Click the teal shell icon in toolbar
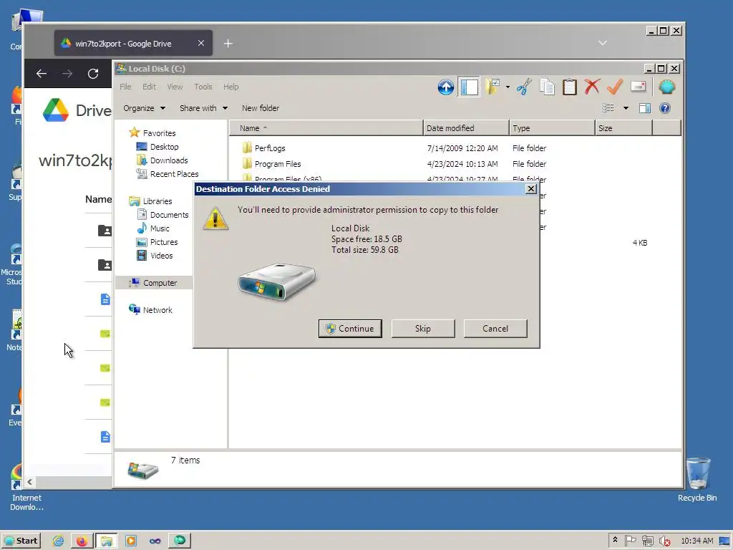Screen dimensions: 733x550 [667, 87]
